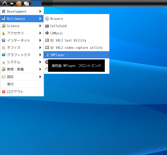Click the Multimedia label text
The width and height of the screenshot is (167, 155).
[x=16, y=19]
